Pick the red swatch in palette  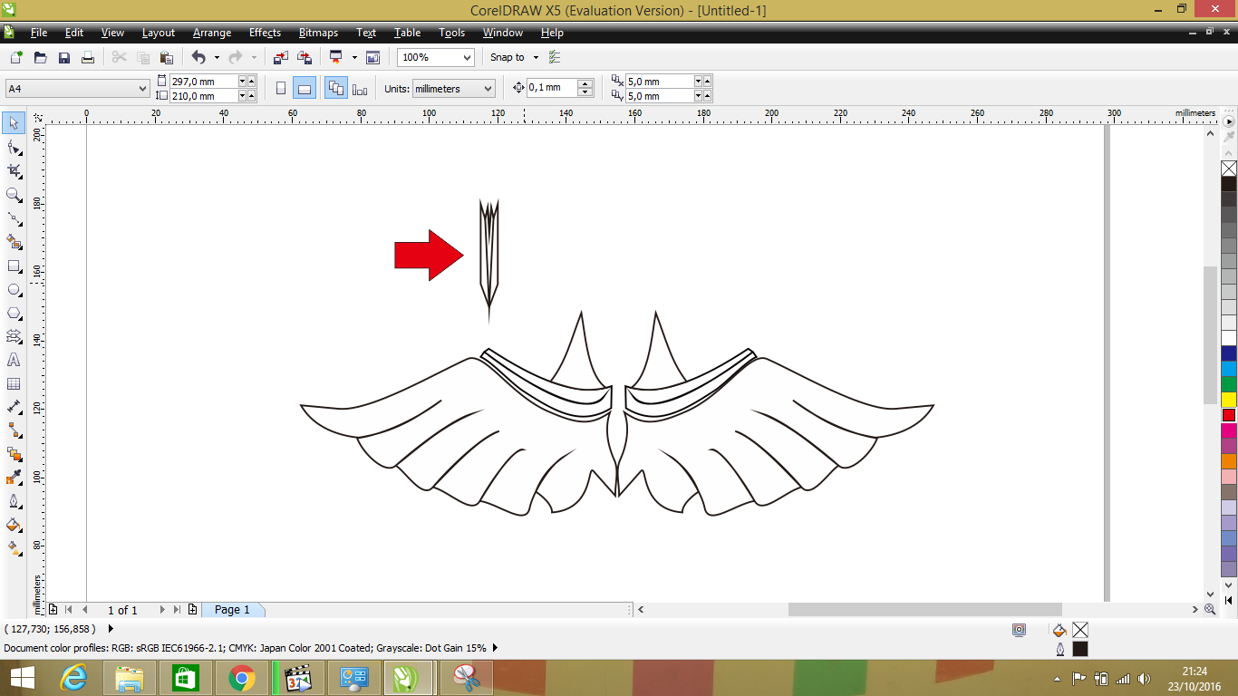pos(1229,415)
